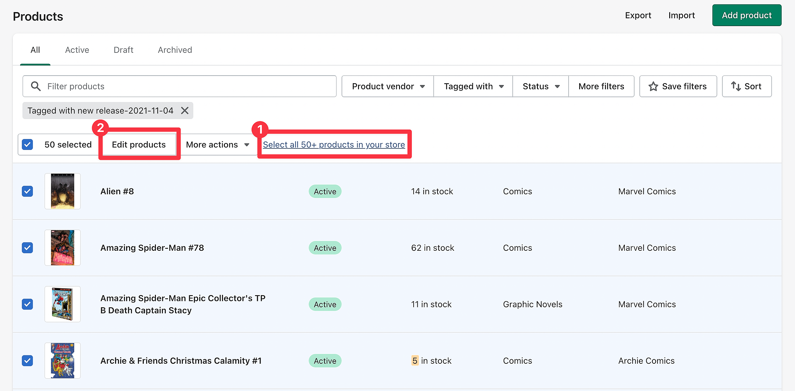The height and width of the screenshot is (391, 795).
Task: Click the sort arrows icon
Action: (736, 86)
